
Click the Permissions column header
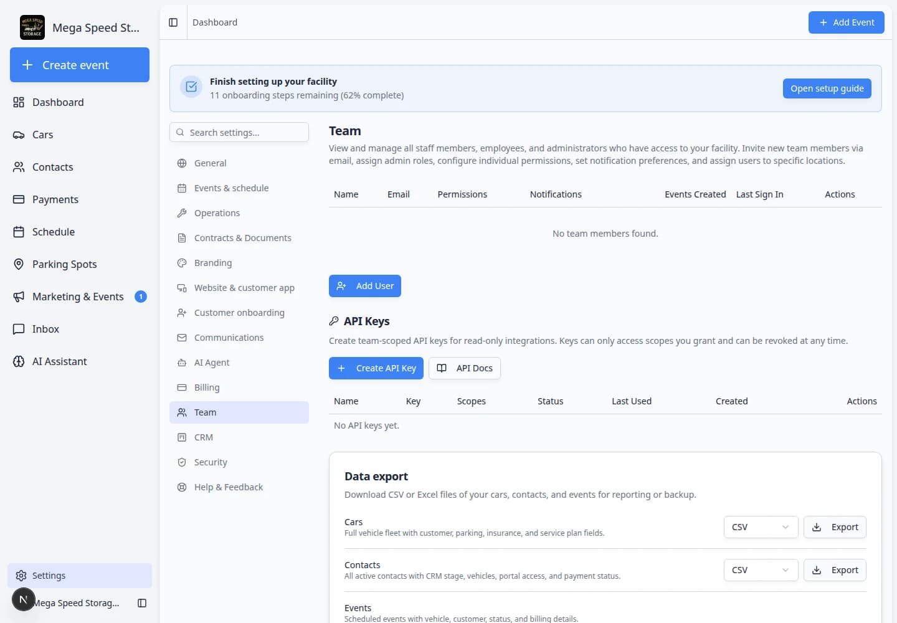coord(462,194)
